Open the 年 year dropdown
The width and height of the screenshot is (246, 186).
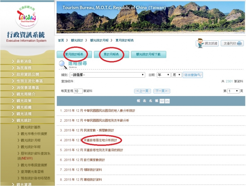(164, 75)
